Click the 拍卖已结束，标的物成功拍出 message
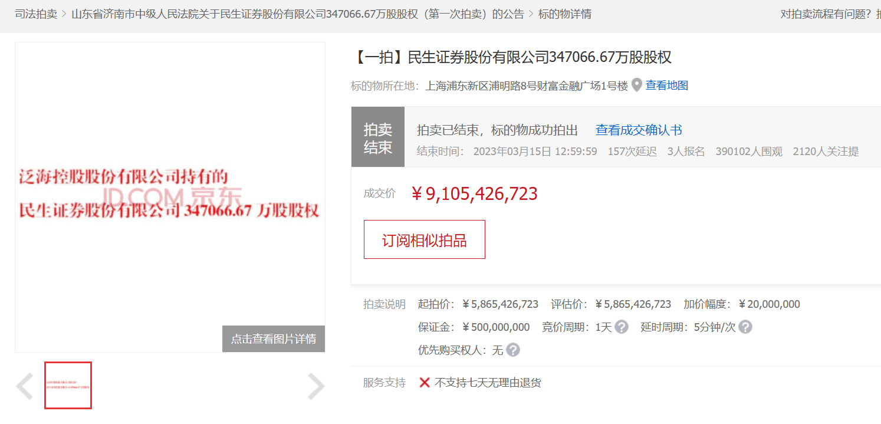 pyautogui.click(x=498, y=130)
